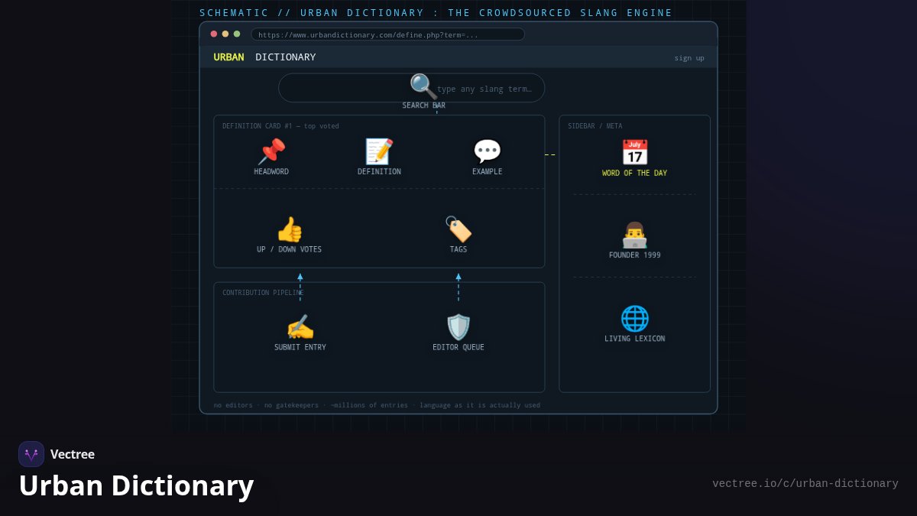
Task: Select the pushpin Headword icon
Action: [271, 151]
